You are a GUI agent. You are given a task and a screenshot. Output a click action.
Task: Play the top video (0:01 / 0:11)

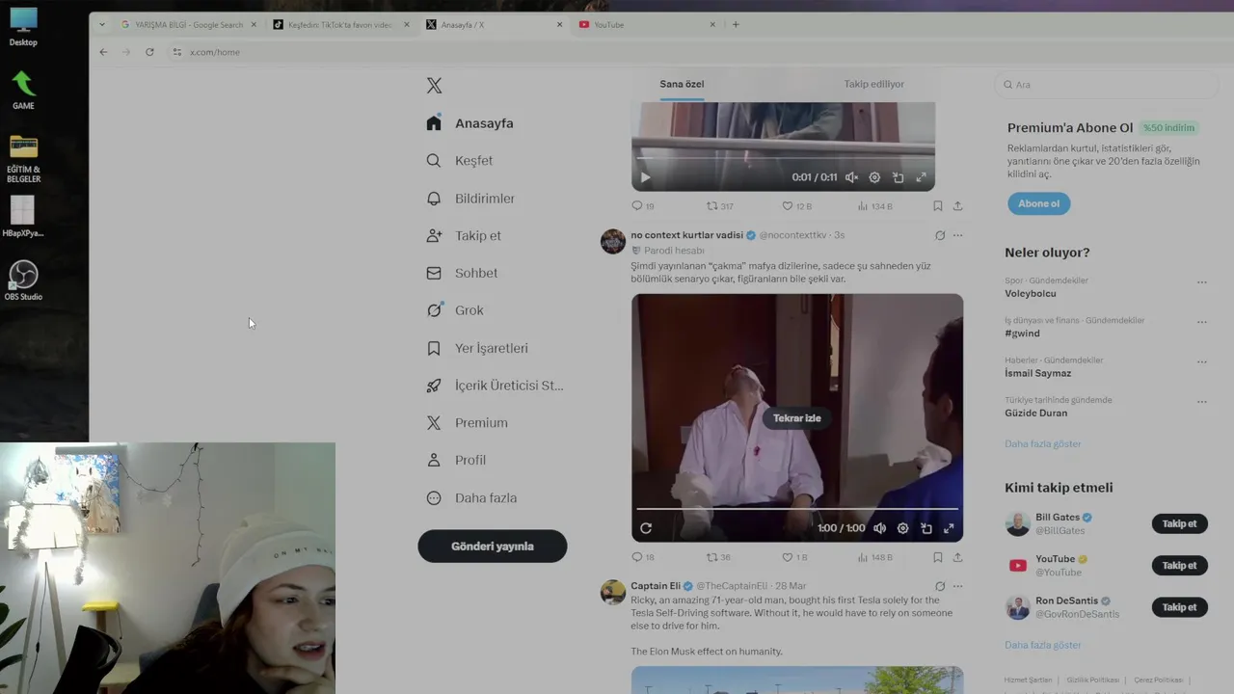coord(645,177)
